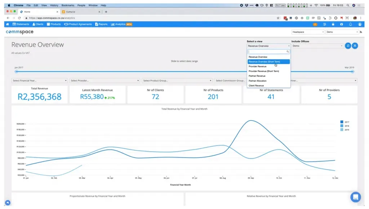Open the user profile icon in navbar

360,24
